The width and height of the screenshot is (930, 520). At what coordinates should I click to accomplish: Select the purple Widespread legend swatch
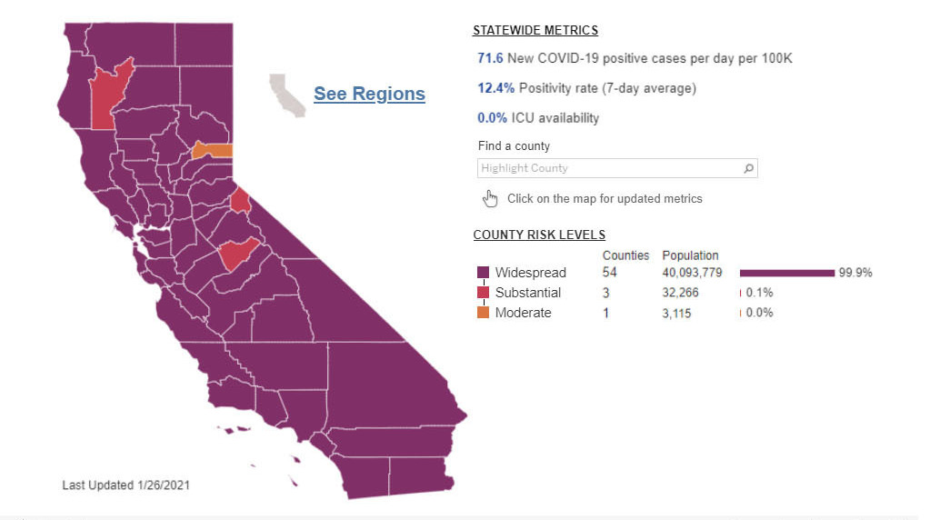pos(483,273)
